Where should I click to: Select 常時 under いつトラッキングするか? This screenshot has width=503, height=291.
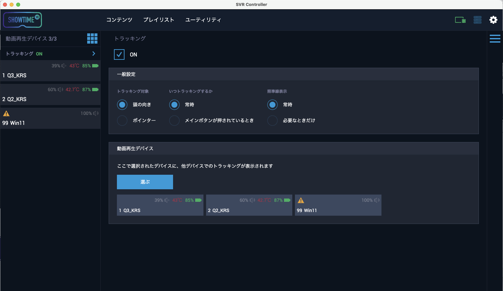[174, 105]
